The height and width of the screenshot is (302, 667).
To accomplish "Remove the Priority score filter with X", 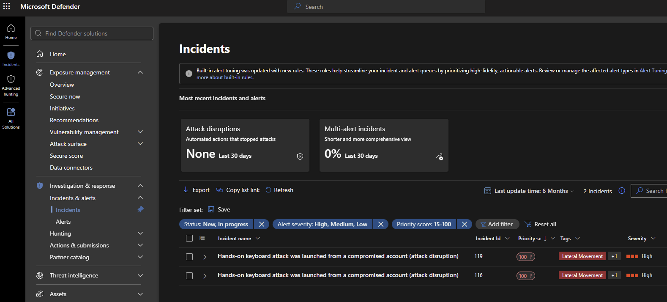I will point(465,224).
